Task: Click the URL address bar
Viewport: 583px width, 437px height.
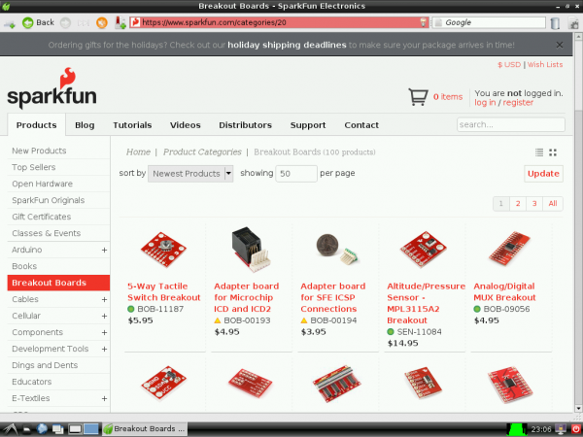Action: click(280, 22)
